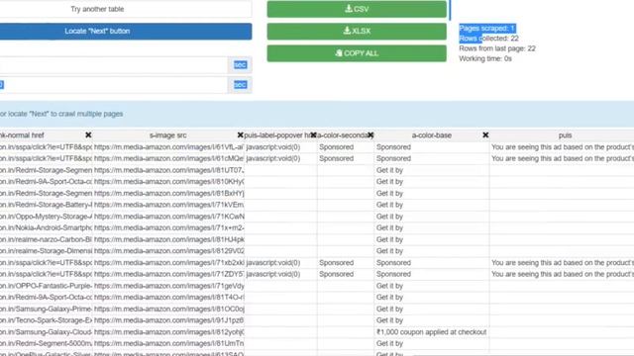This screenshot has height=356, width=634.
Task: Select image URL cell ending 812yohj
Action: coord(168,332)
